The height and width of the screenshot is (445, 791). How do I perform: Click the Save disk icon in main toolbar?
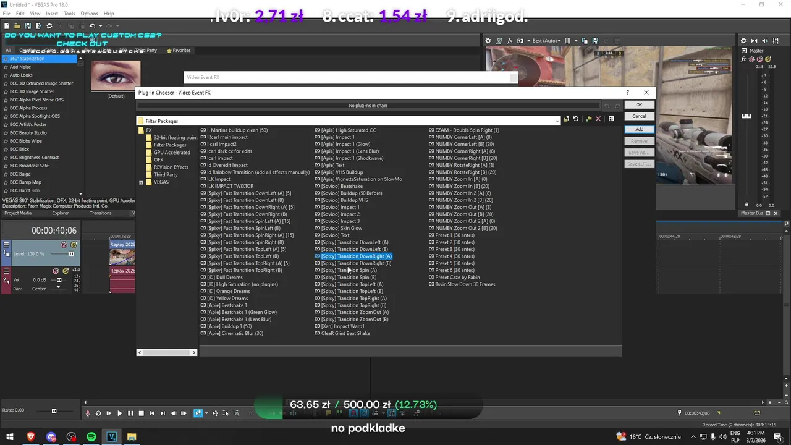tap(28, 26)
